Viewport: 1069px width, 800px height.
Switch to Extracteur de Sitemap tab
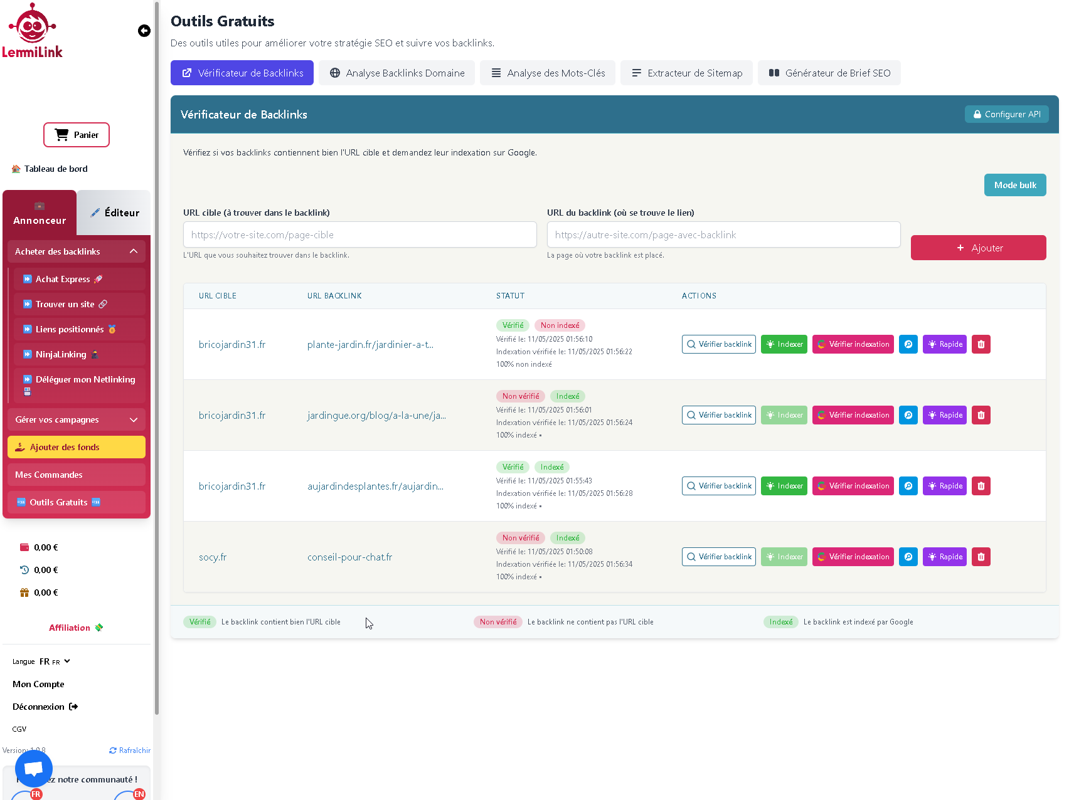pyautogui.click(x=686, y=73)
